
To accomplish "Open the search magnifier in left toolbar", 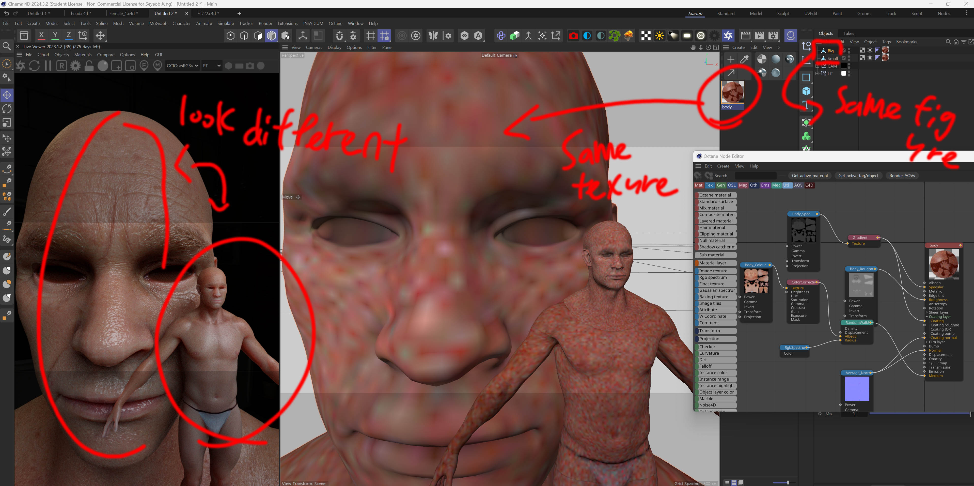I will 6,46.
